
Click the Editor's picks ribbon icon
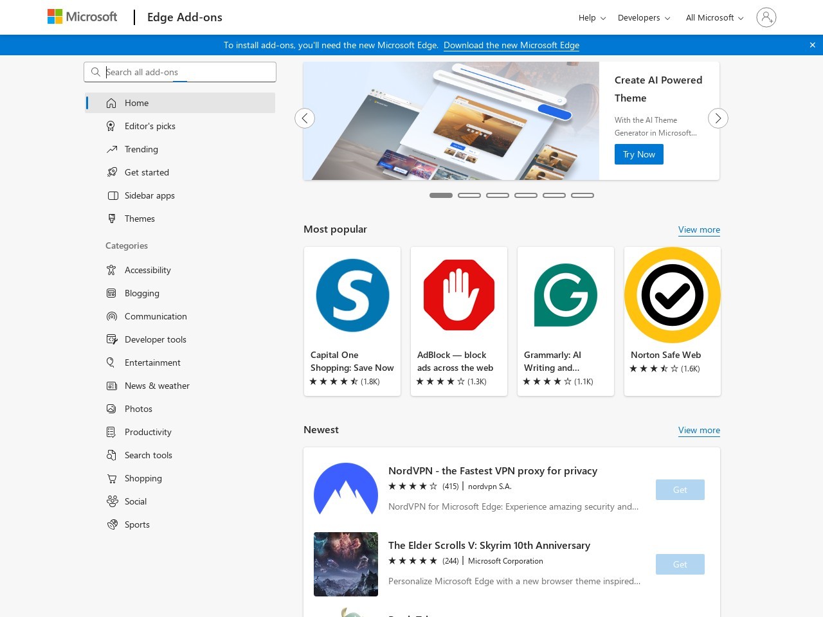(x=112, y=126)
